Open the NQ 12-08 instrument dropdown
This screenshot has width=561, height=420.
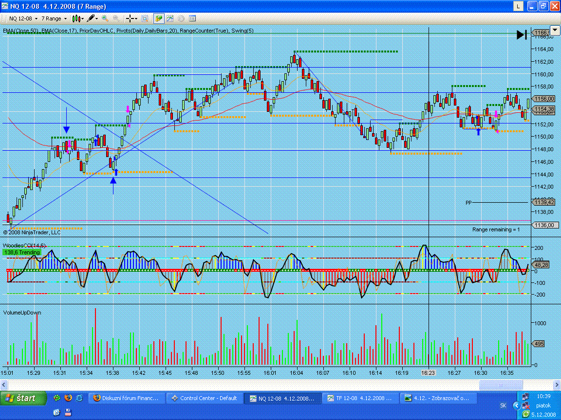tap(23, 18)
